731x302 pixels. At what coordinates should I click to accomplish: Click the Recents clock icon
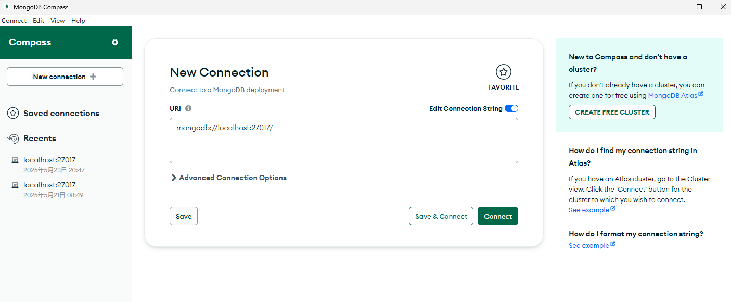point(13,139)
